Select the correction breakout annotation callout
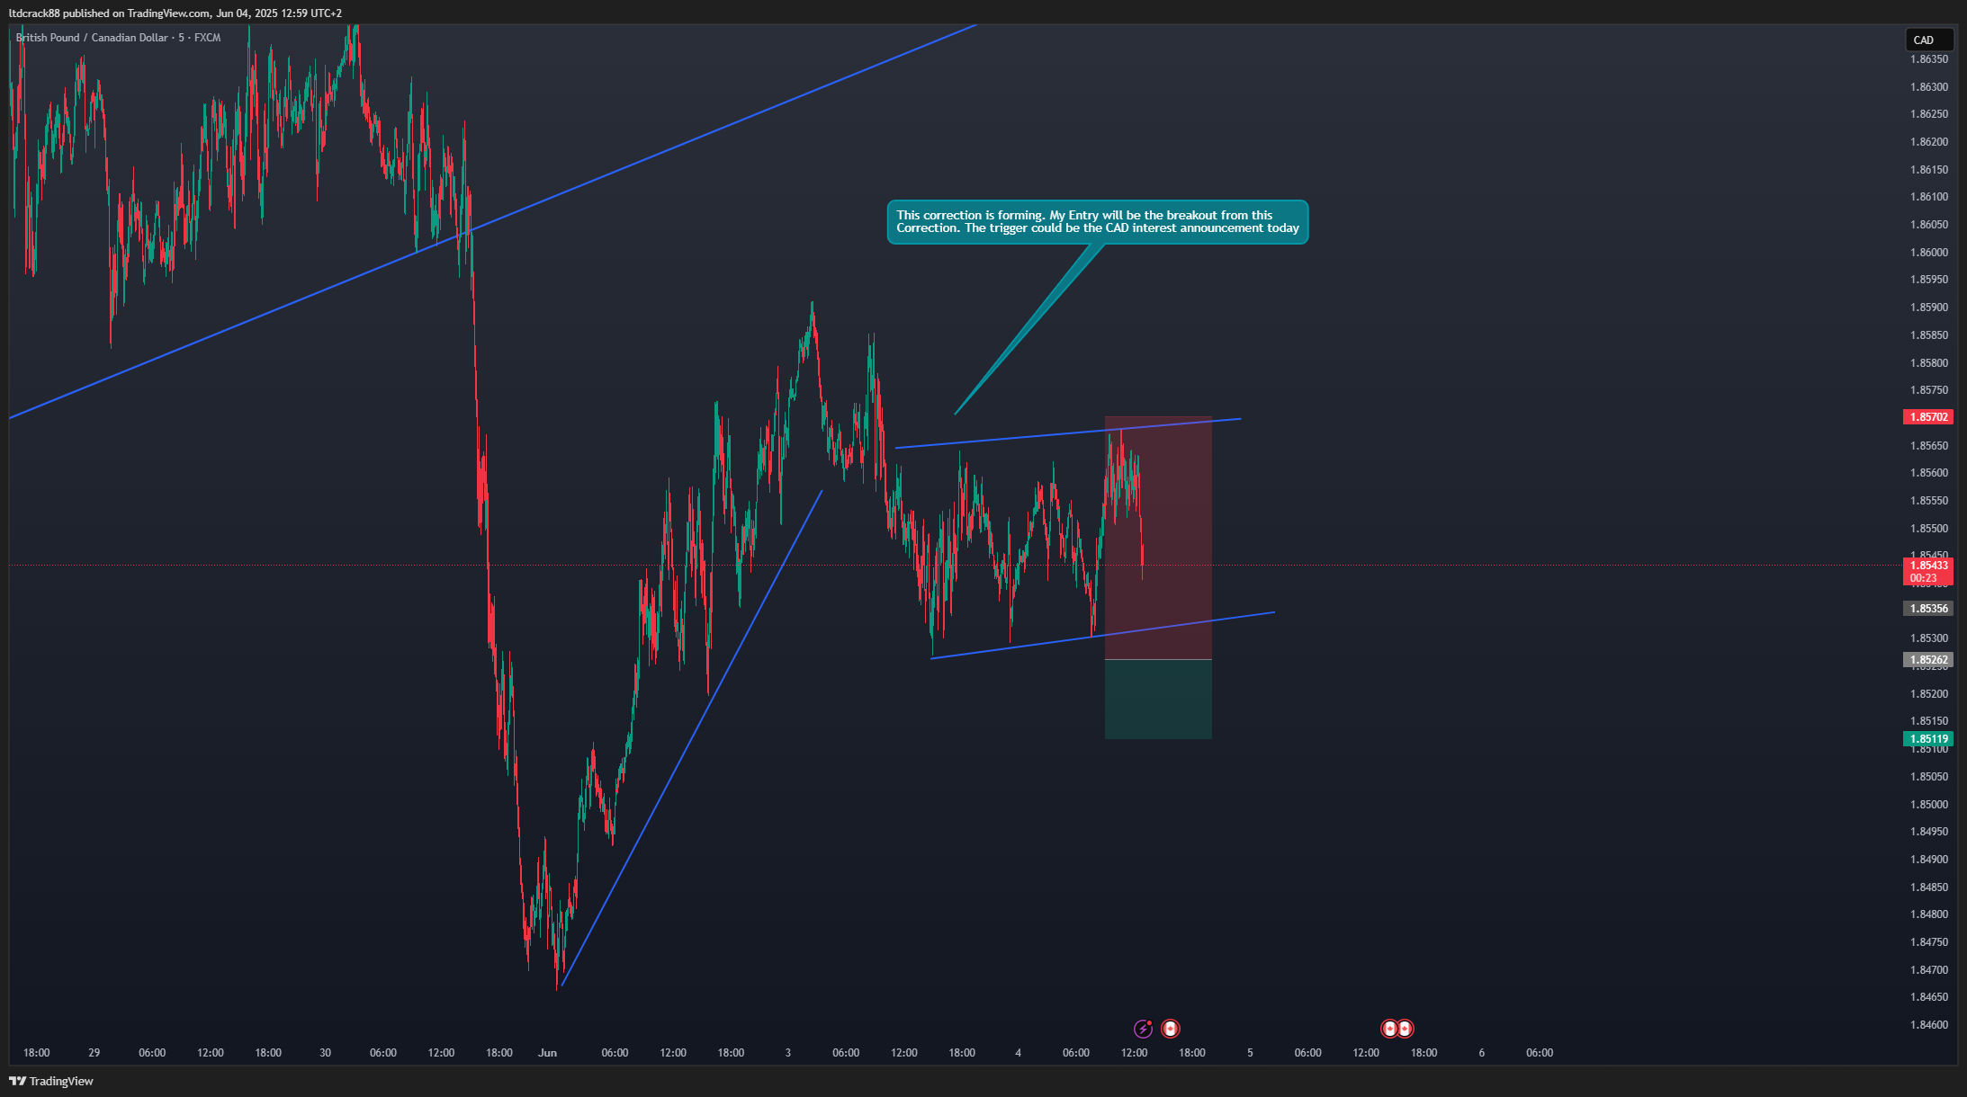1967x1097 pixels. [1097, 222]
